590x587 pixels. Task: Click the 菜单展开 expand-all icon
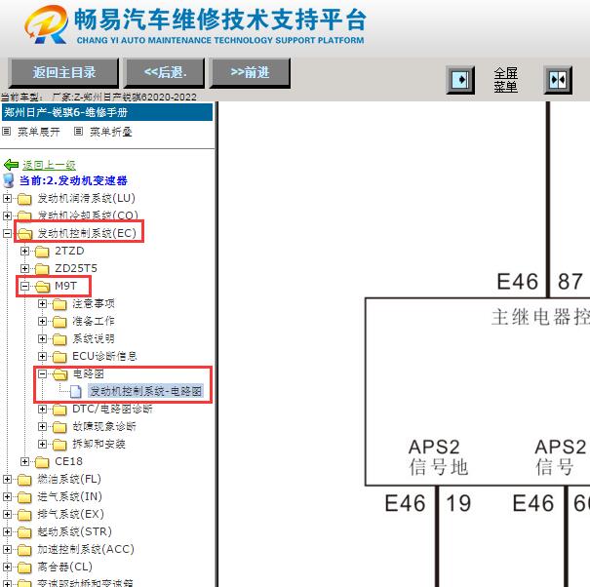(x=7, y=132)
